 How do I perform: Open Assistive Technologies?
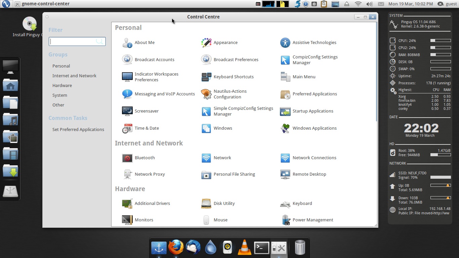tap(308, 43)
